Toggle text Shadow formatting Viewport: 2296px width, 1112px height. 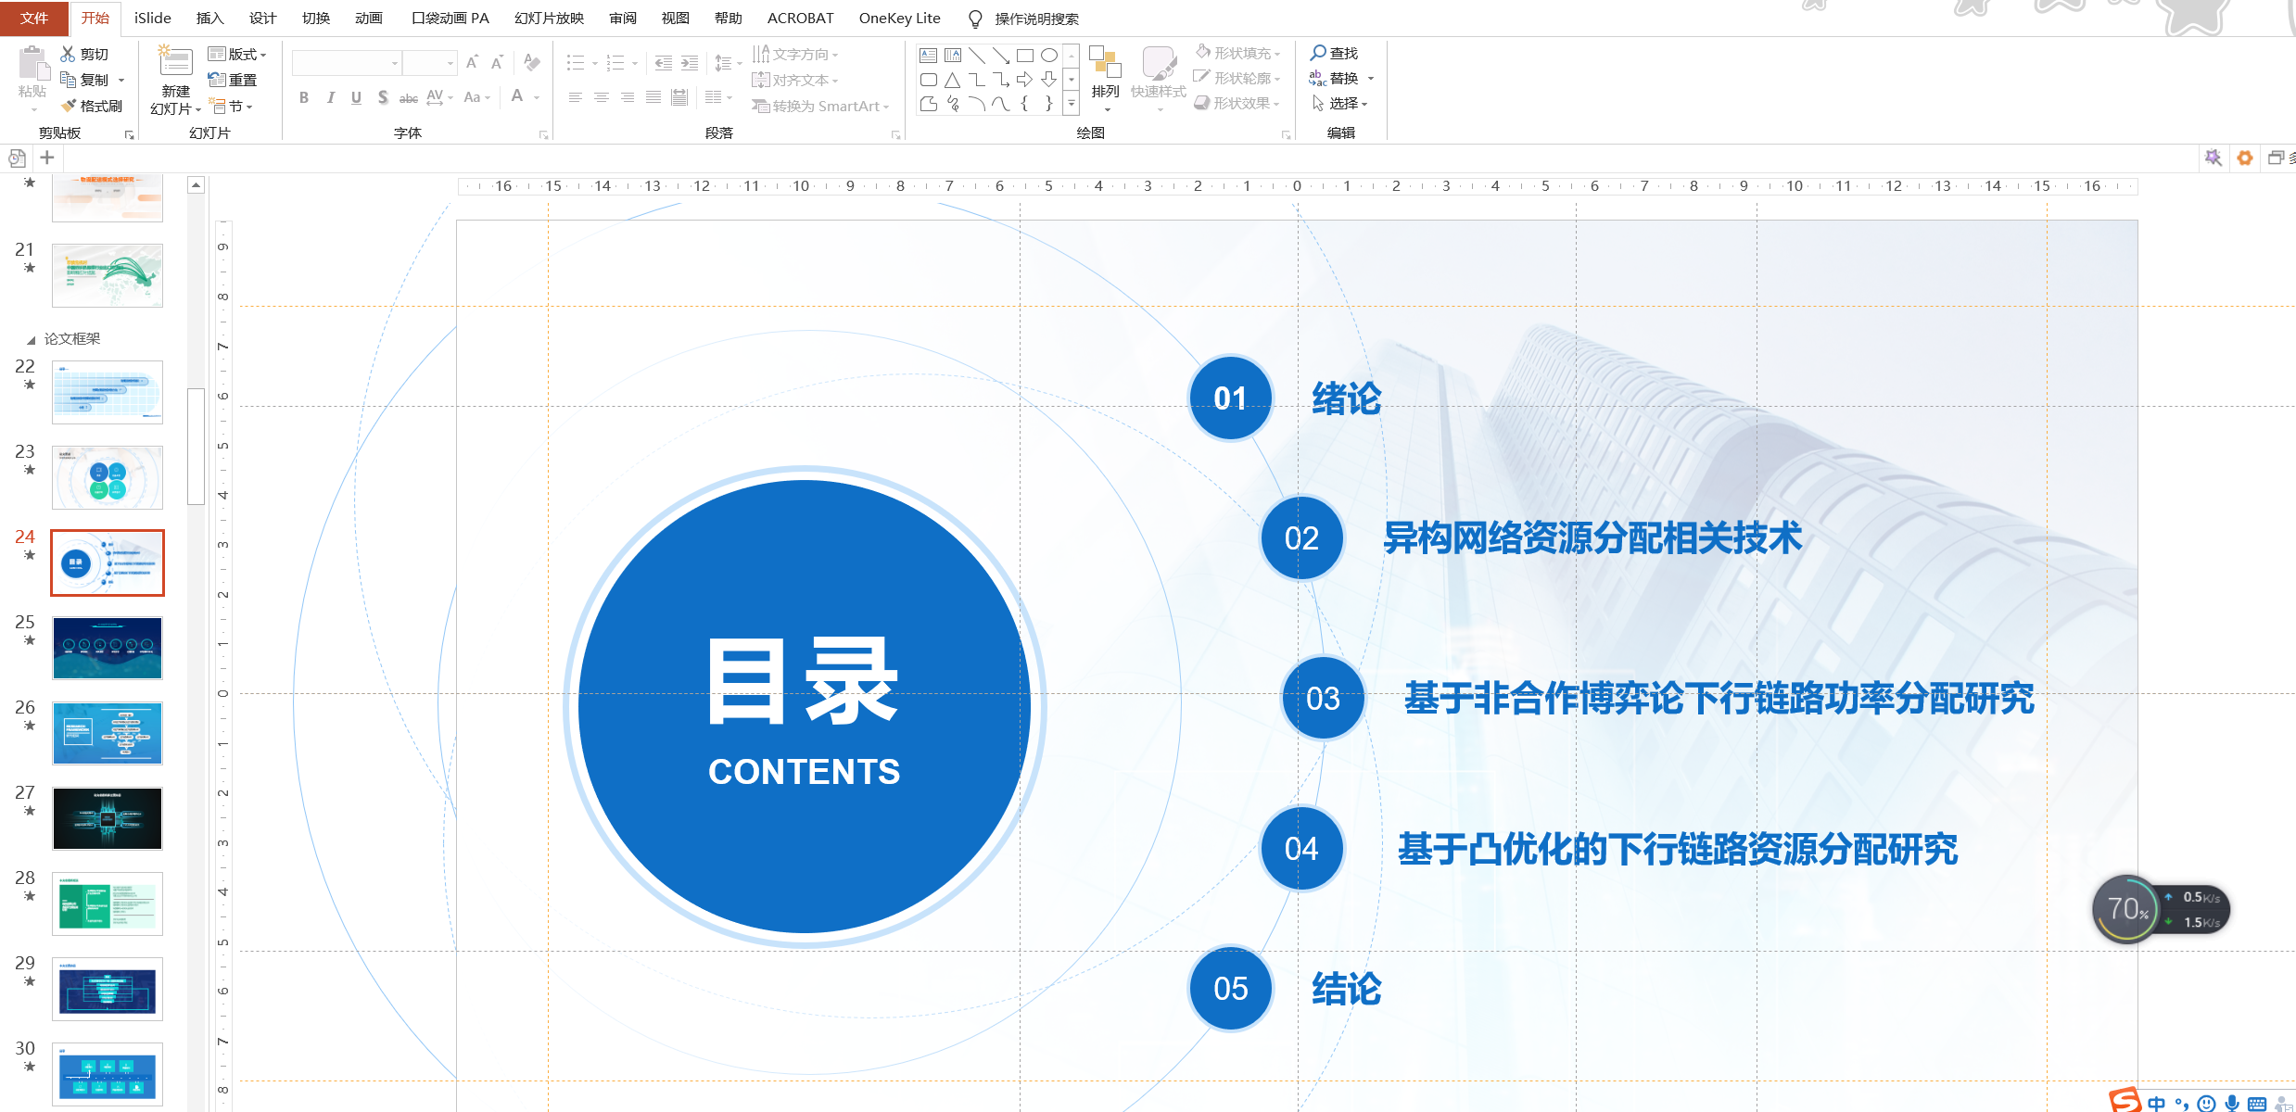(383, 97)
